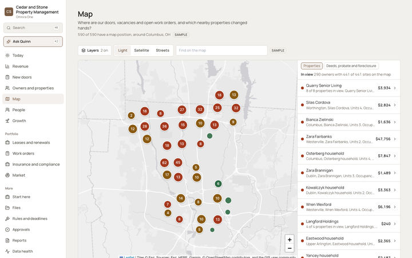Click the map cluster marked 17
This screenshot has width=412, height=258.
pyautogui.click(x=167, y=175)
